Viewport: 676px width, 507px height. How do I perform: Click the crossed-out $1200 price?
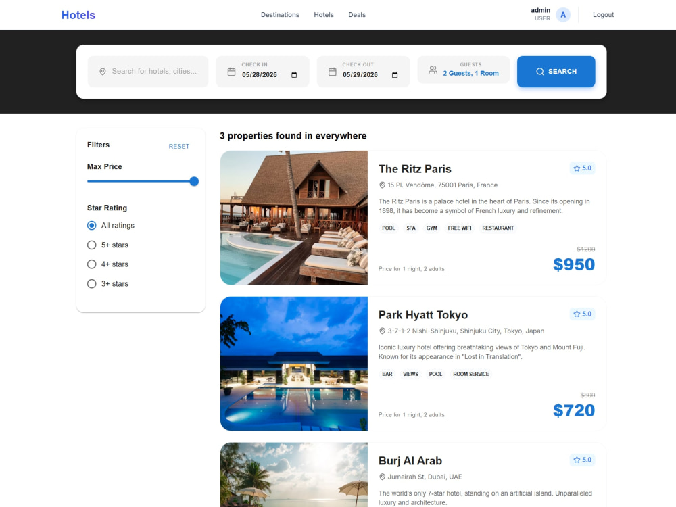(x=586, y=249)
